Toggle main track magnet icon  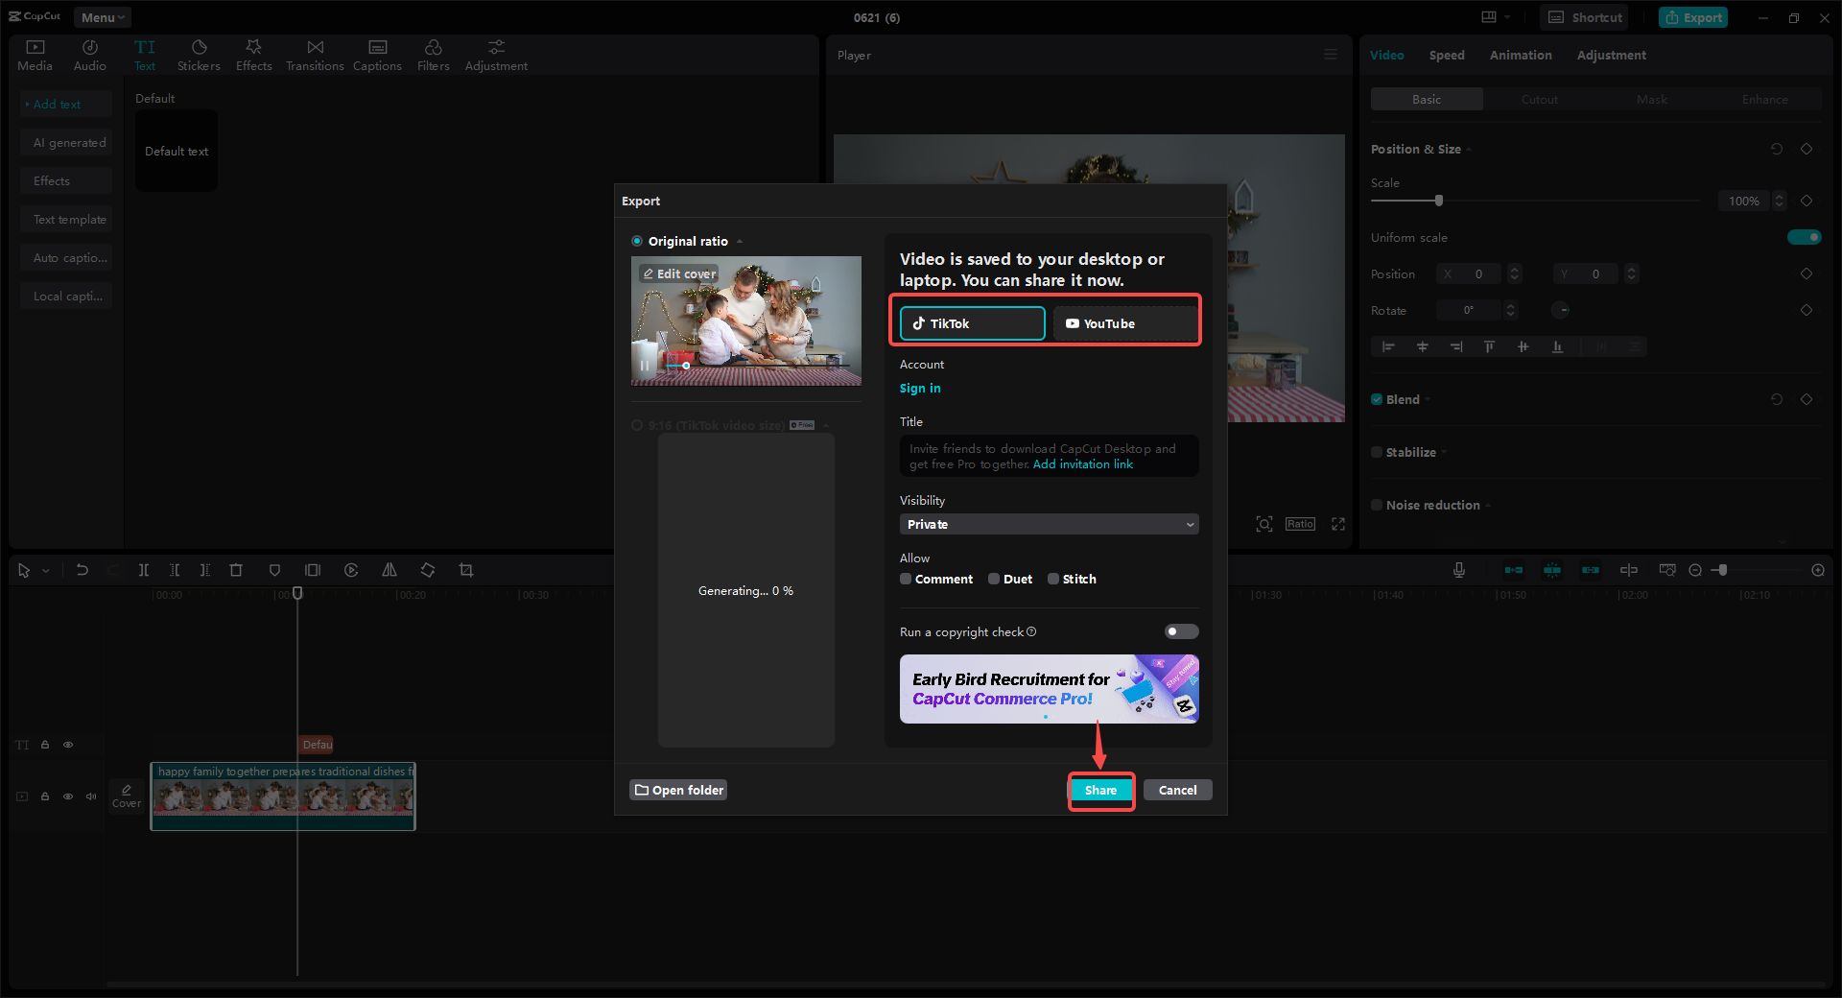(1514, 570)
